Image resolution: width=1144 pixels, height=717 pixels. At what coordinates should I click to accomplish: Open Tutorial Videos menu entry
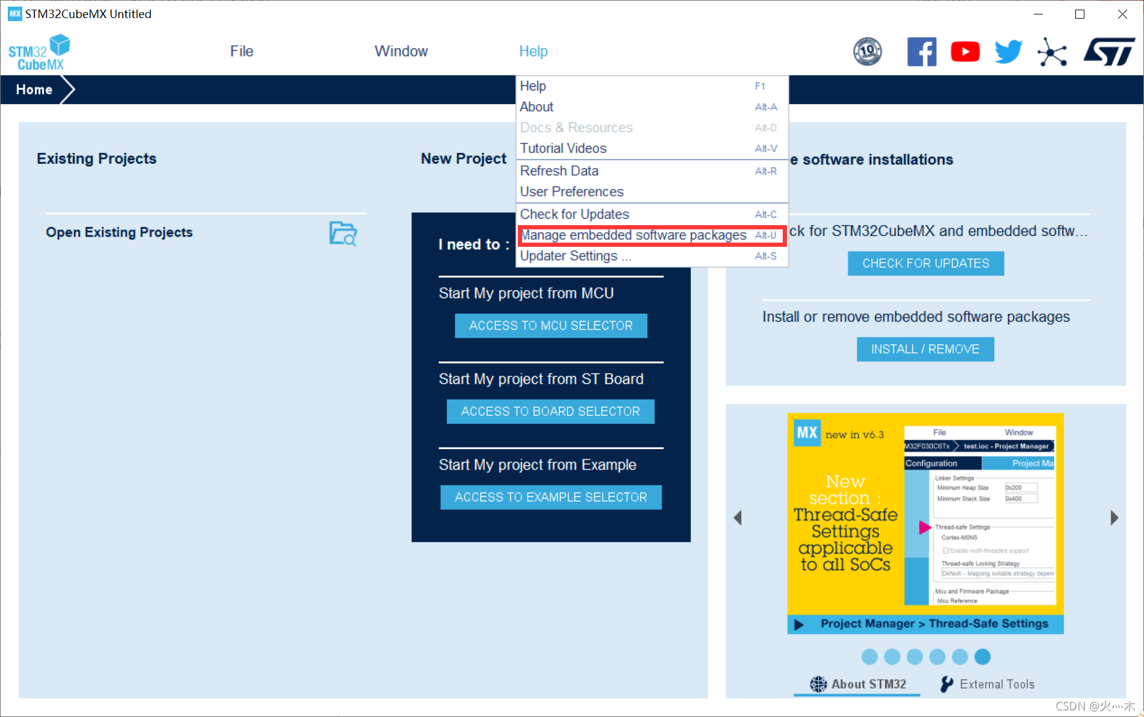pos(652,148)
